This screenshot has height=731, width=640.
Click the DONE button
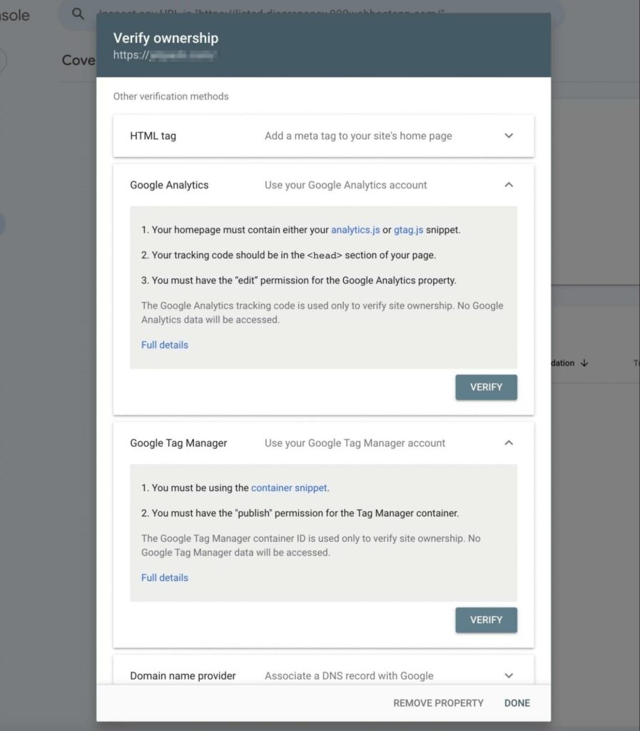517,702
